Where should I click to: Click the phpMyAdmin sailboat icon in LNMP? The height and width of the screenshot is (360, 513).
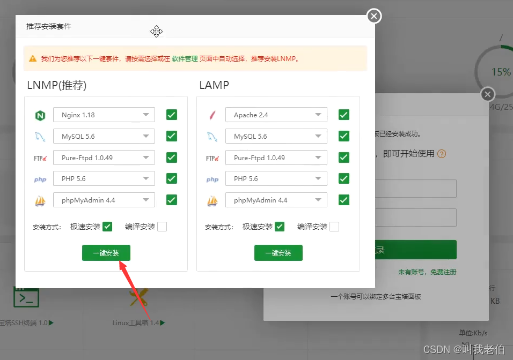click(x=40, y=200)
